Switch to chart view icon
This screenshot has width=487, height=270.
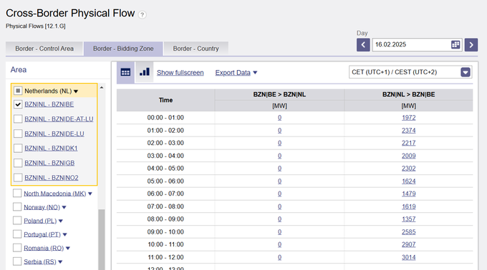[x=145, y=72]
